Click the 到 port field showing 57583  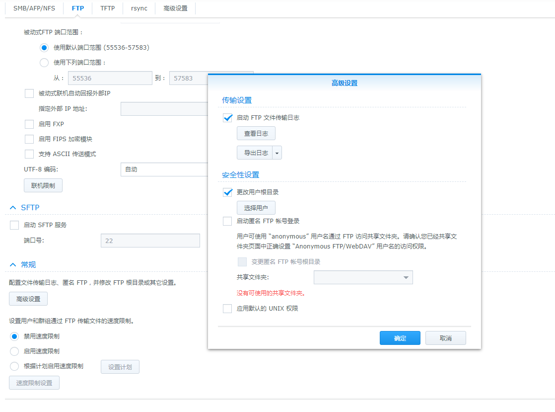point(189,79)
